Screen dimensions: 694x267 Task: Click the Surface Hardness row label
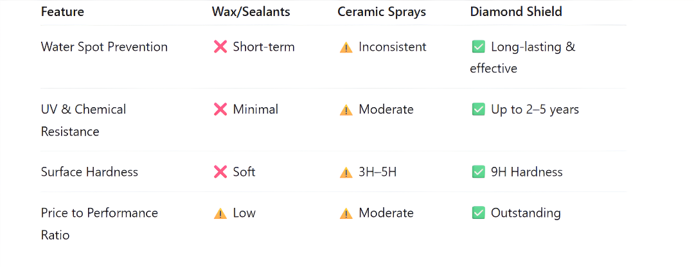89,171
